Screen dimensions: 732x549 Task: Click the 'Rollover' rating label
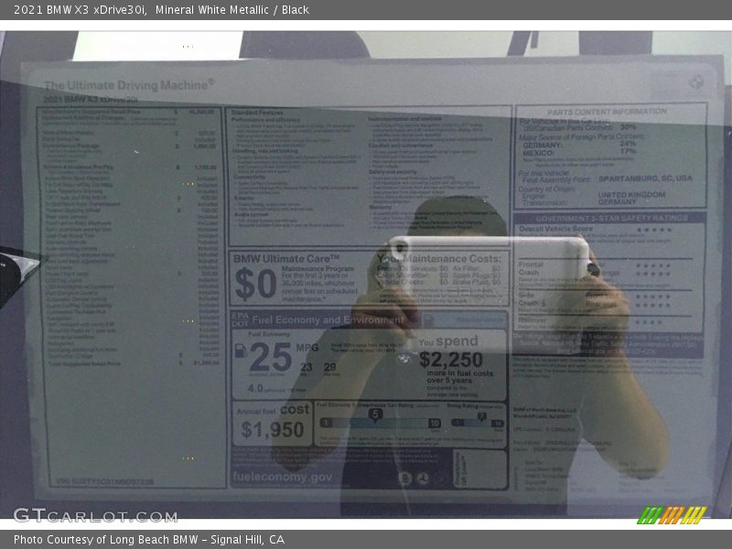[x=533, y=320]
